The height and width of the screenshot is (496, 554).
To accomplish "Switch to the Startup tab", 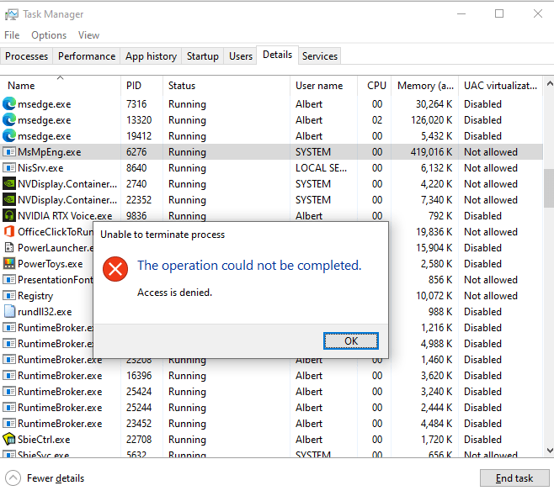I will point(202,56).
